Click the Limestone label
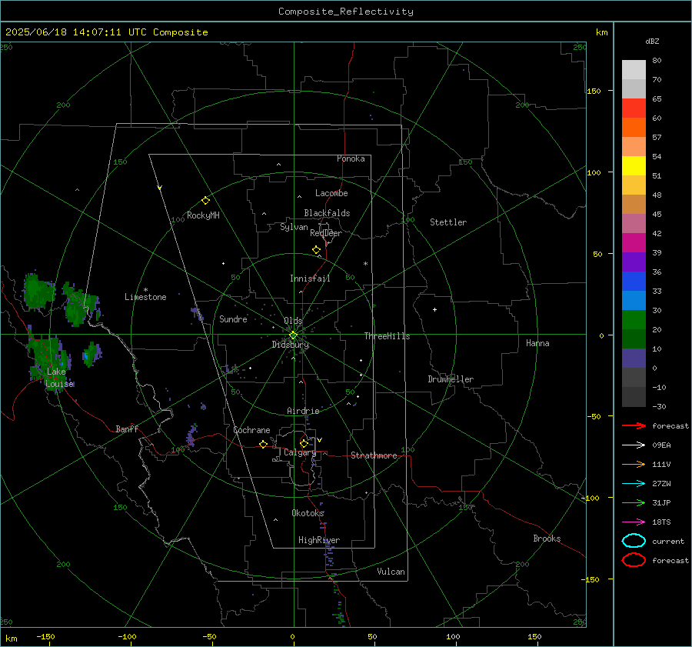The width and height of the screenshot is (692, 647). click(145, 297)
